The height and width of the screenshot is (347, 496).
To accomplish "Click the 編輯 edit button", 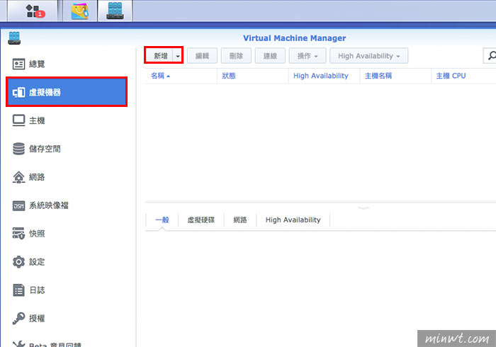I will pos(202,56).
